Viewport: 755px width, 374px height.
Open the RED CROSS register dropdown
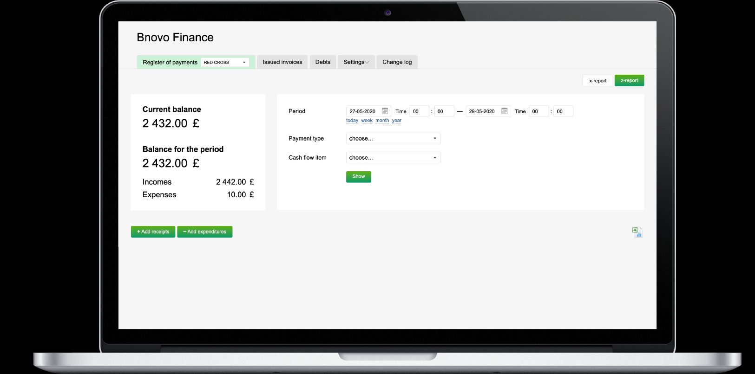point(225,62)
